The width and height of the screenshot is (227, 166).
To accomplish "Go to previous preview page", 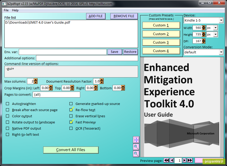I will (172, 160).
